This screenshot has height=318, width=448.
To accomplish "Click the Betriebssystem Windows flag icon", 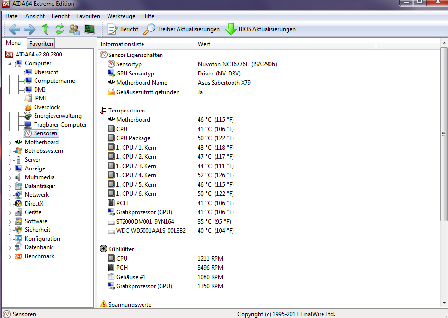I will tap(18, 150).
